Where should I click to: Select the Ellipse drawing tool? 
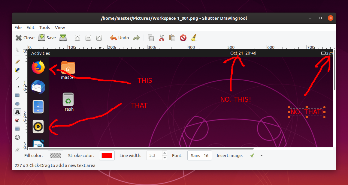click(x=17, y=103)
